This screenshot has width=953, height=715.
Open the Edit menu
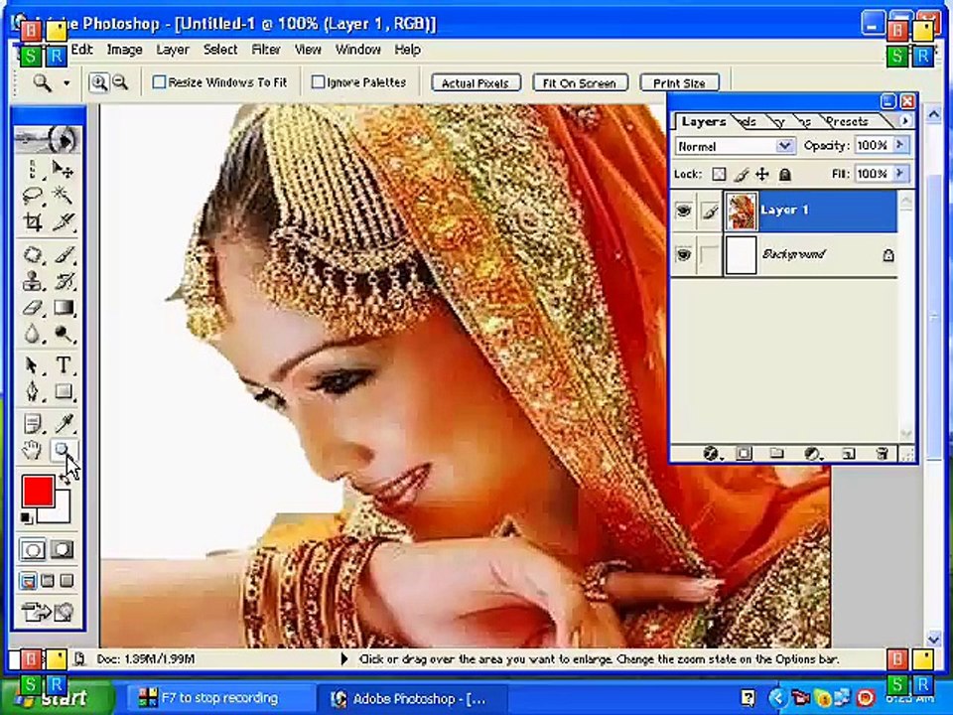tap(81, 50)
